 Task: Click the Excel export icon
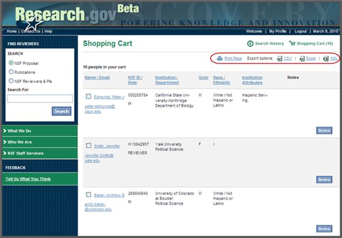click(x=302, y=59)
